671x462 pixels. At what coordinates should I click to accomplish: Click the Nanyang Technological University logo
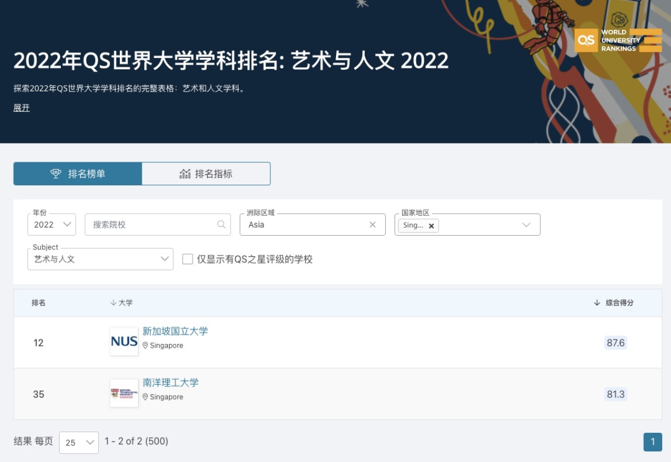pos(124,393)
